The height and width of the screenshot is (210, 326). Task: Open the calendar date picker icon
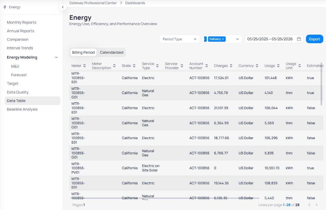299,39
